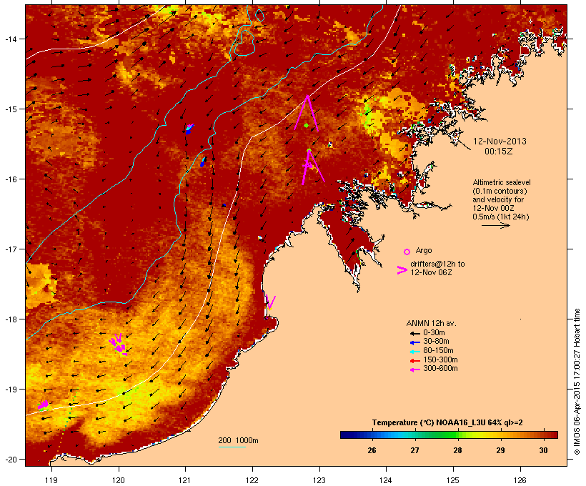Click the red 150-300m ANMN arrow

(414, 360)
